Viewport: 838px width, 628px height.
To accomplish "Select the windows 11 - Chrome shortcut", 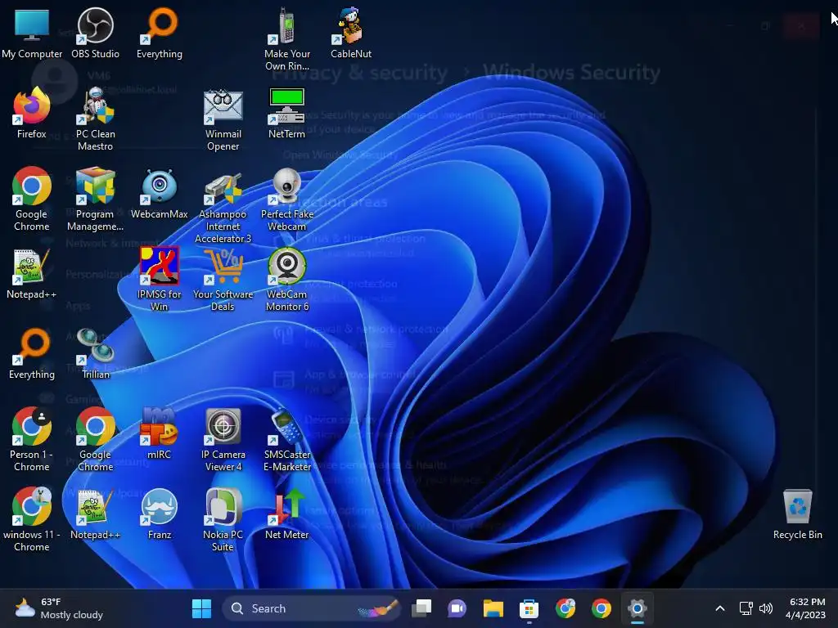I will (x=32, y=519).
